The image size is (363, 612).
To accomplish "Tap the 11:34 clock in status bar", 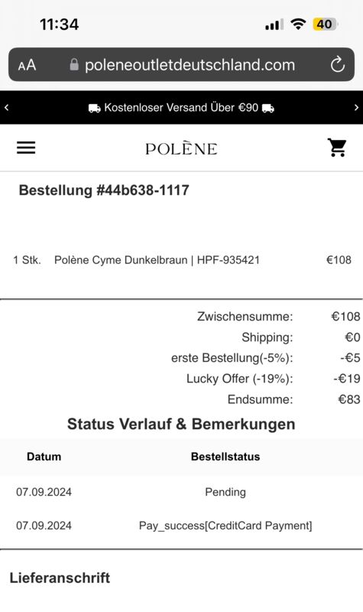I will point(60,24).
